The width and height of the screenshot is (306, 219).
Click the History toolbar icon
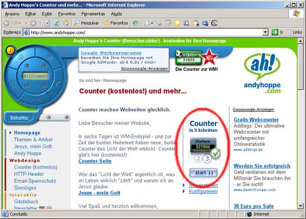135,23
